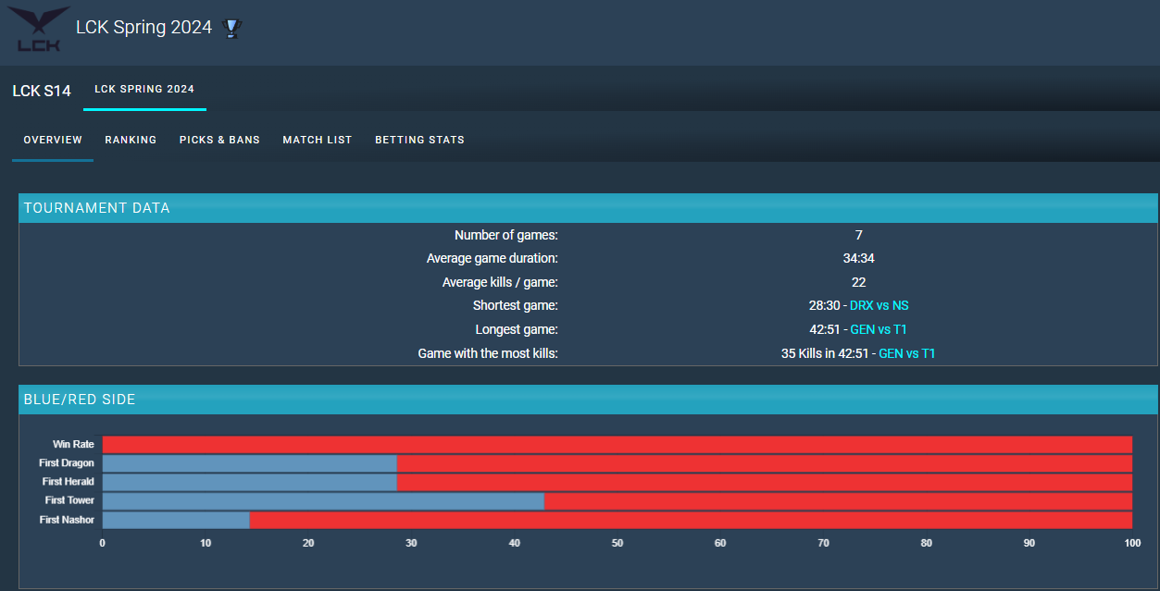This screenshot has width=1160, height=591.
Task: Open the Picks & Bans tab
Action: [219, 140]
